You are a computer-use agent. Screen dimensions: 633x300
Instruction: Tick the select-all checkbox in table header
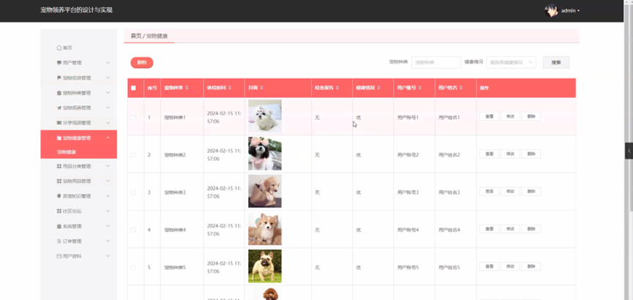pos(134,88)
